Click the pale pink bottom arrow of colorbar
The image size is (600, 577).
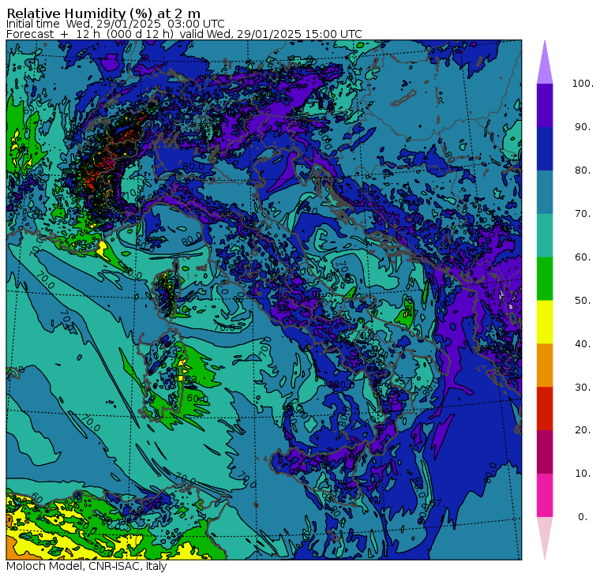point(545,536)
